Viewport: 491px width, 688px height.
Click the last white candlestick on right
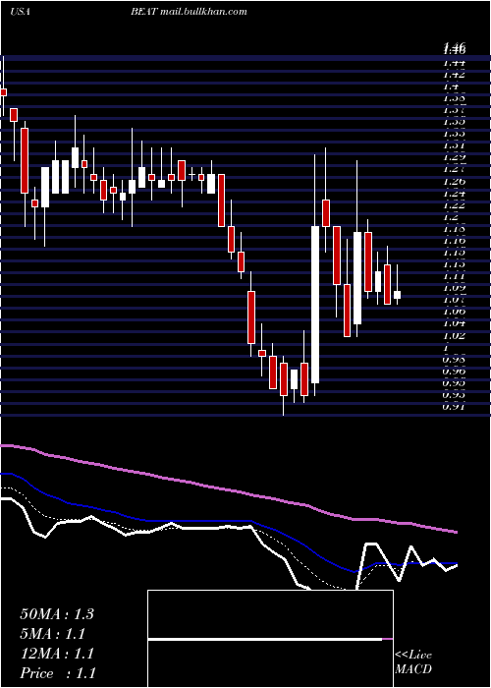click(x=397, y=295)
